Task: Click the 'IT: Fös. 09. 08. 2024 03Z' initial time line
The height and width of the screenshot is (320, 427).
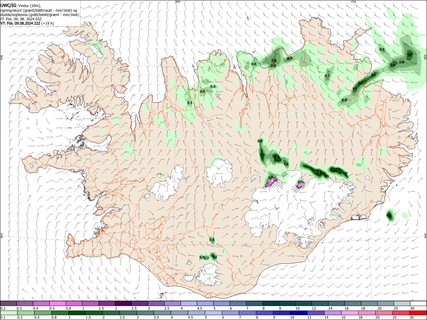Action: coord(21,19)
